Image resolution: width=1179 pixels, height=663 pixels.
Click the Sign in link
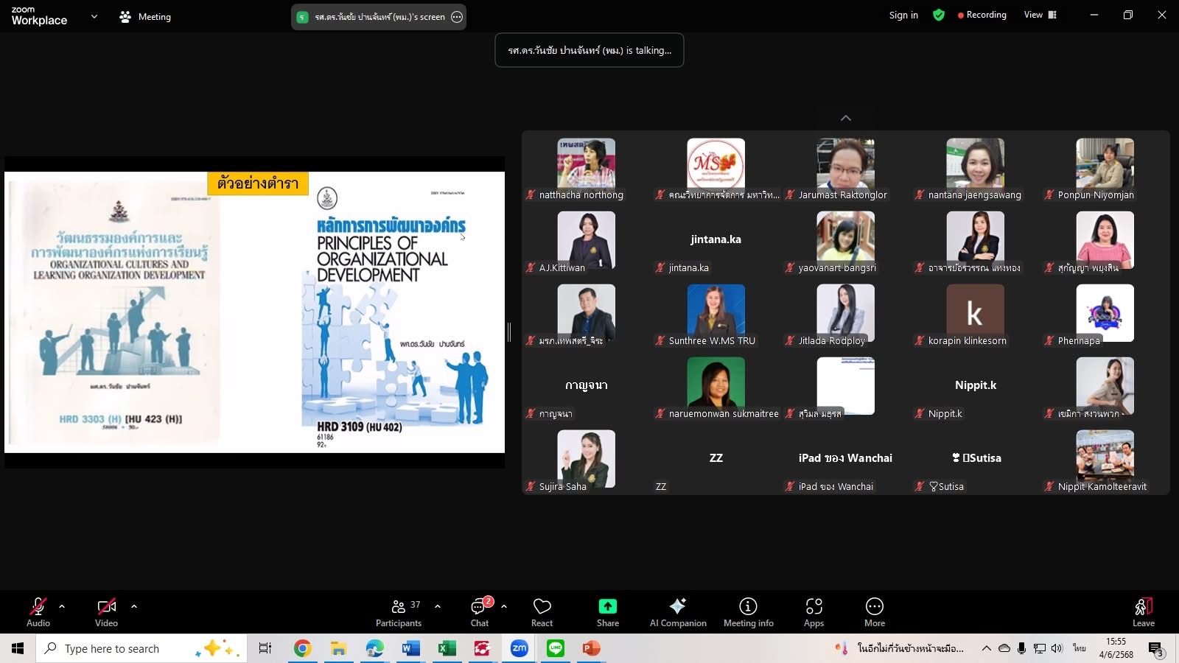[903, 15]
